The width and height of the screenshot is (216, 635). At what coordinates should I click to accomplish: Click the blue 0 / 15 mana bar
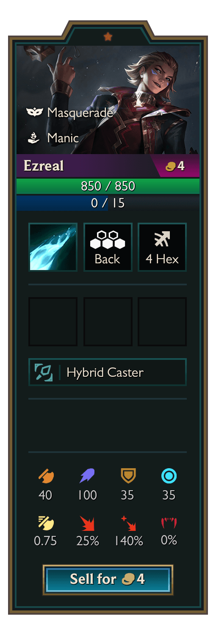108,203
